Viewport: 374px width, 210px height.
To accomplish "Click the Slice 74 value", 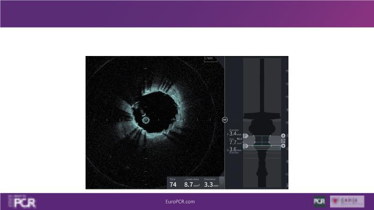I will click(173, 184).
